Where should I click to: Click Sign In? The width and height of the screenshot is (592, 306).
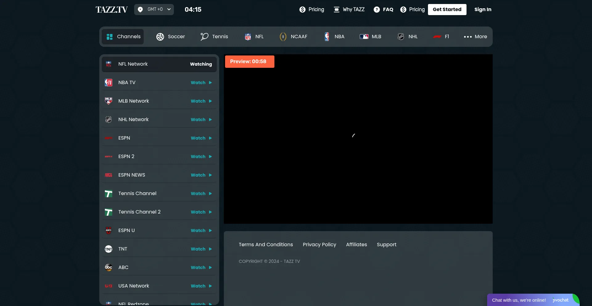pos(483,10)
